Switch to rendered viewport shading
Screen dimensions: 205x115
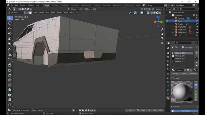pos(160,13)
